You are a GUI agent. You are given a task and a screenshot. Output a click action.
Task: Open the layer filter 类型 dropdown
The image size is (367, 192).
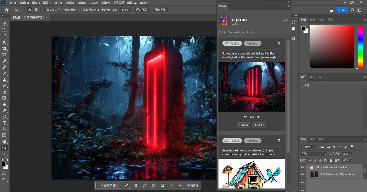pos(309,147)
